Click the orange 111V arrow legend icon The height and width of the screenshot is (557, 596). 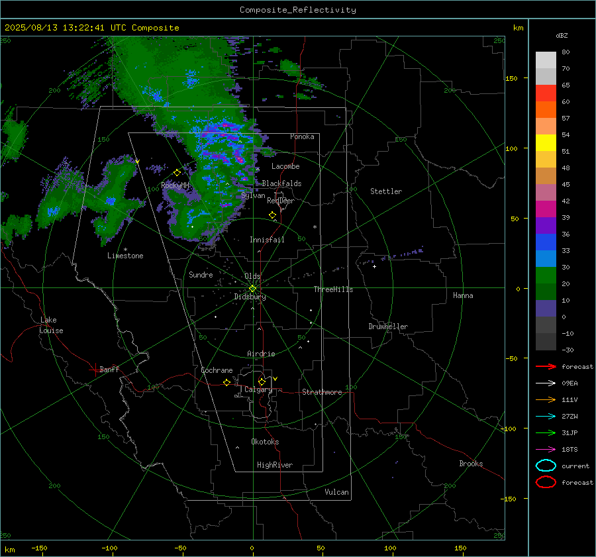tap(546, 399)
